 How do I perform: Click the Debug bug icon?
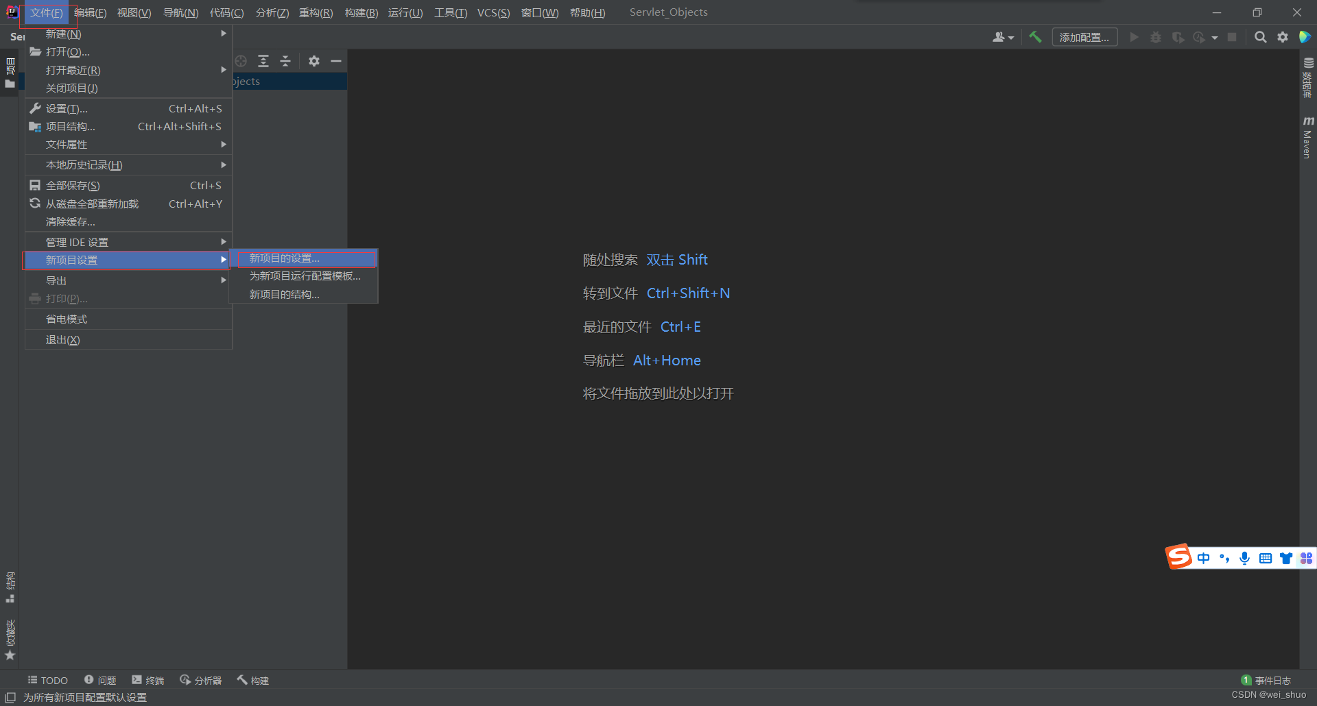click(x=1156, y=37)
